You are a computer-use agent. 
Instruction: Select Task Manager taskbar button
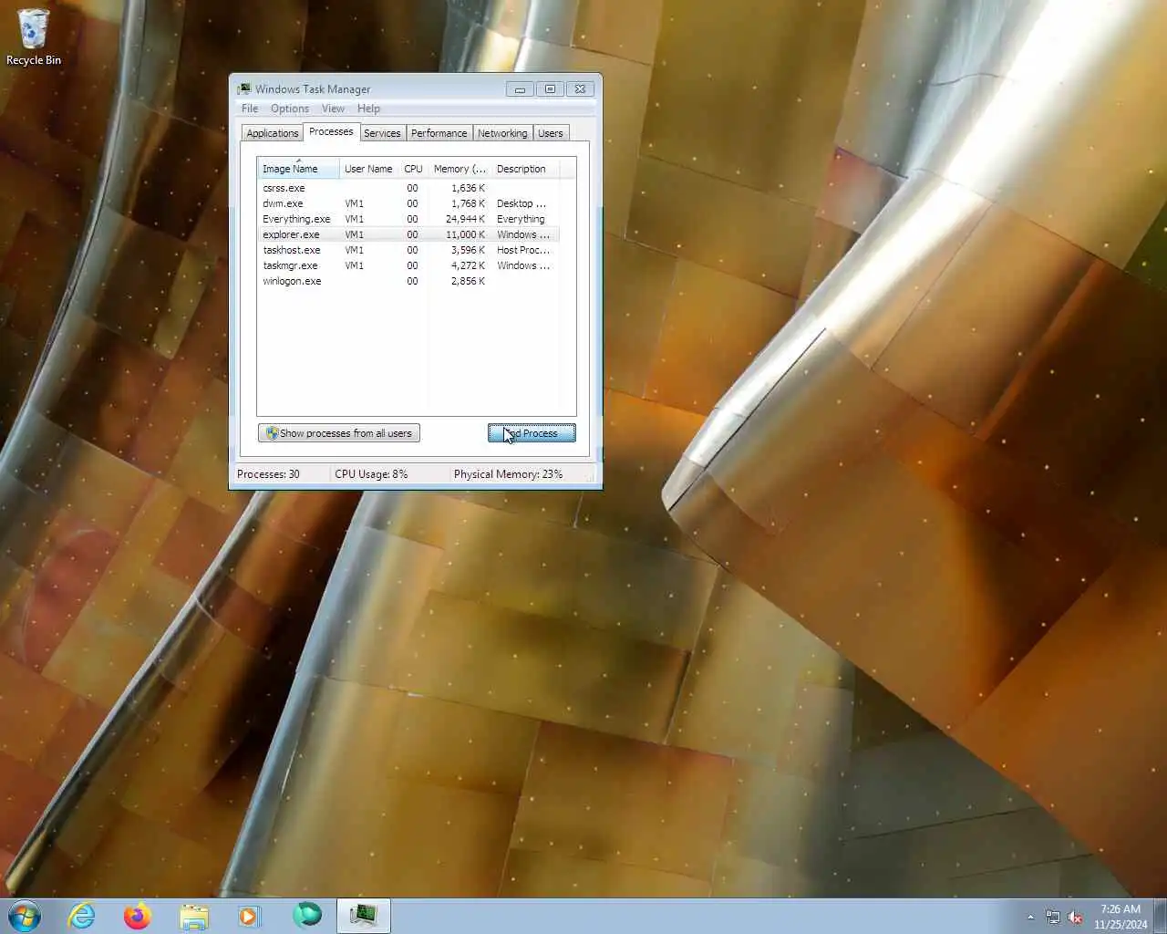(364, 915)
